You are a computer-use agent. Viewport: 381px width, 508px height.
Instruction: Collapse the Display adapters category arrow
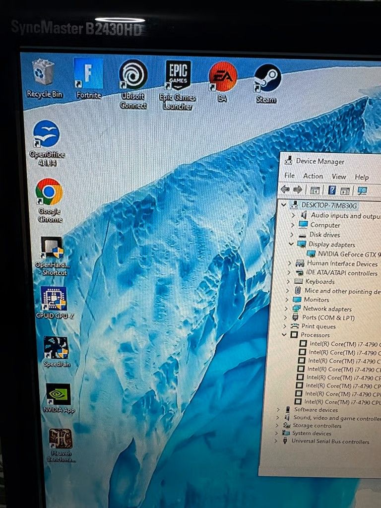point(291,244)
